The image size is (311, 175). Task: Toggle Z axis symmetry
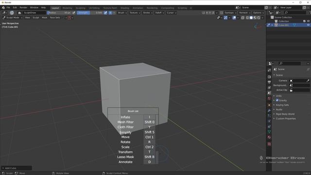213,13
